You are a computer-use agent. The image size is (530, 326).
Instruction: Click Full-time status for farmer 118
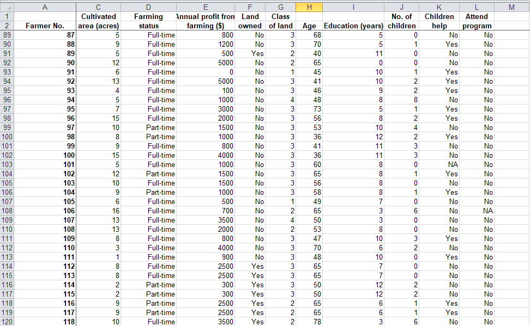point(148,322)
